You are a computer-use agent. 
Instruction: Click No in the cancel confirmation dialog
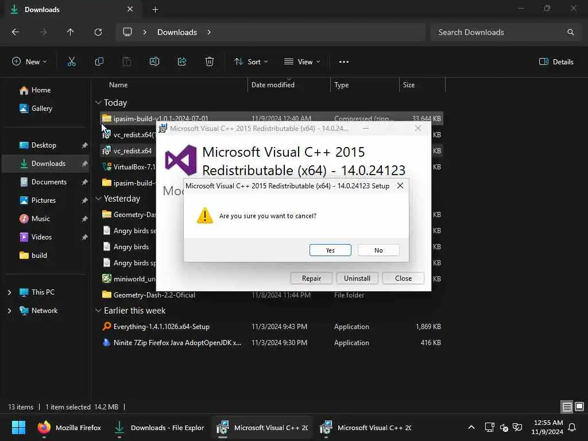[x=378, y=250]
